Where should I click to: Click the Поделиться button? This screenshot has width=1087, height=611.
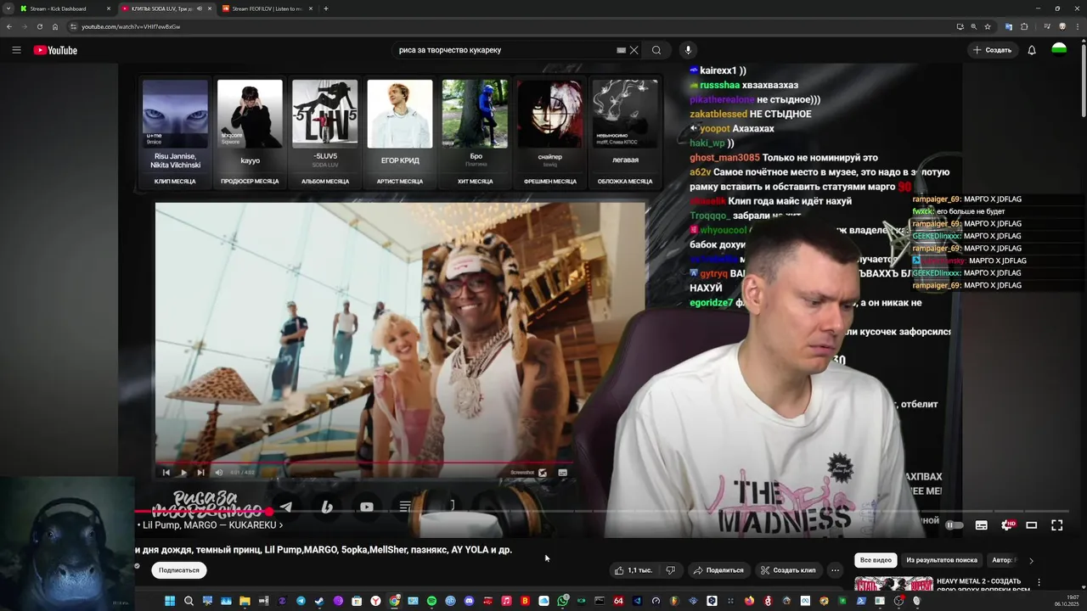(718, 570)
